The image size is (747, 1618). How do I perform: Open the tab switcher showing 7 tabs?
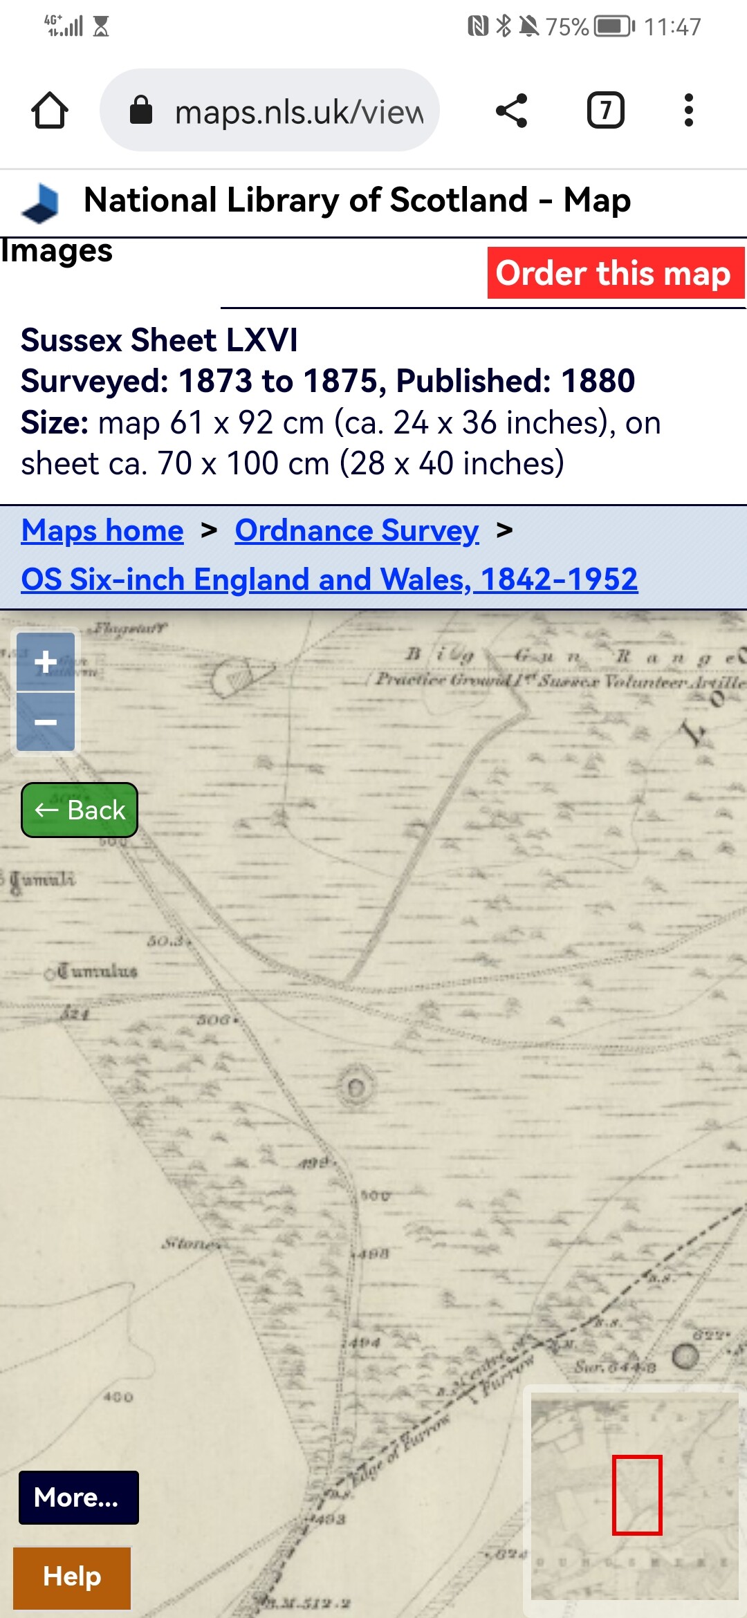[x=606, y=111]
